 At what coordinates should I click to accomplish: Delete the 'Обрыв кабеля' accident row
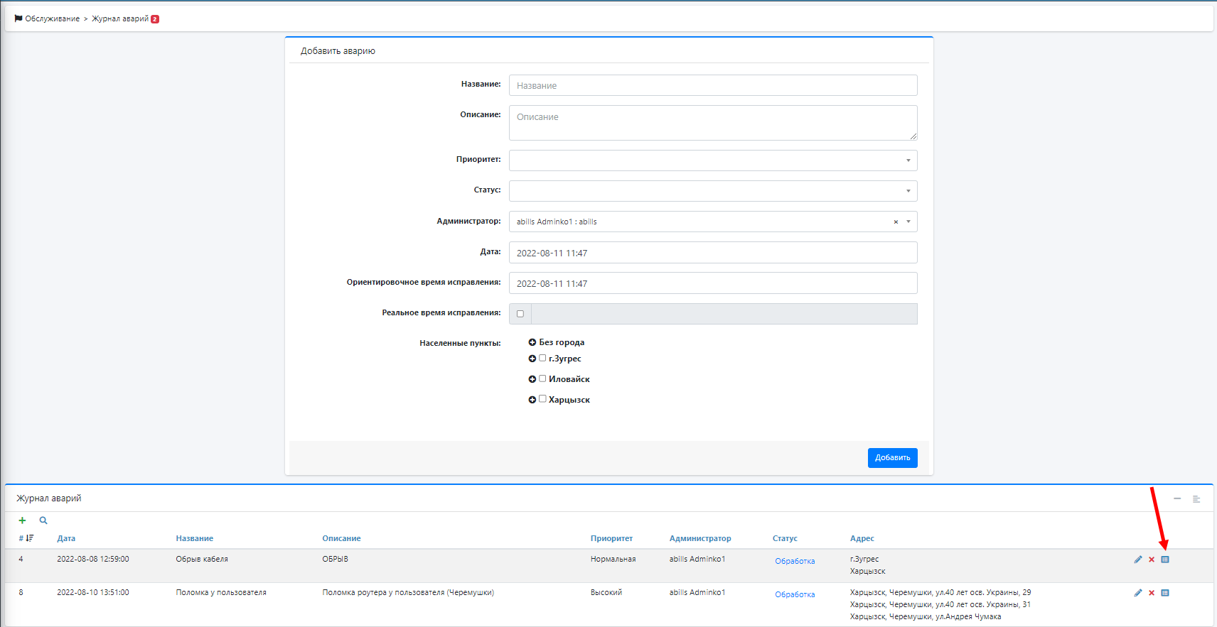1152,560
